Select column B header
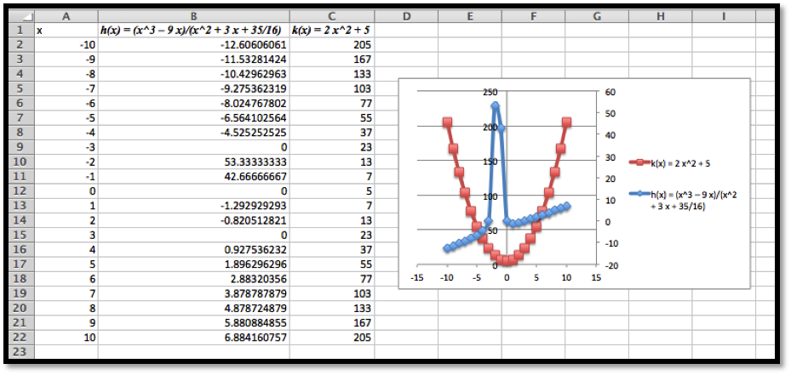This screenshot has width=791, height=375. click(x=193, y=16)
